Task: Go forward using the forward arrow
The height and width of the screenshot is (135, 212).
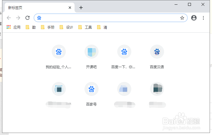Action: [x=18, y=18]
